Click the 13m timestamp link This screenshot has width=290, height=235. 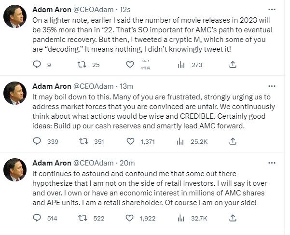[126, 86]
